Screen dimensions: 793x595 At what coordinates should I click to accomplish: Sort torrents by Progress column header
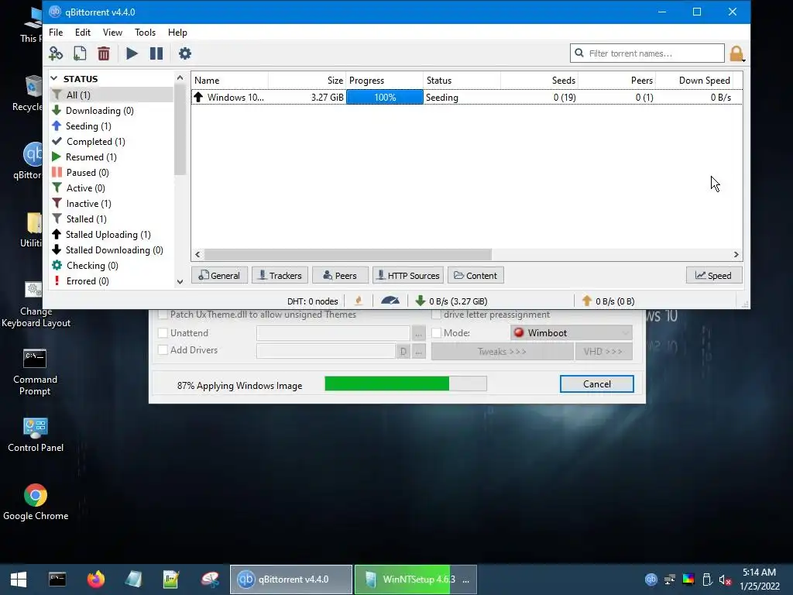(x=384, y=81)
